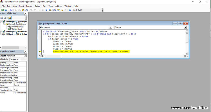The height and width of the screenshot is (112, 211).
Task: Click the Toolbox toolbar icon
Action: 66,10
